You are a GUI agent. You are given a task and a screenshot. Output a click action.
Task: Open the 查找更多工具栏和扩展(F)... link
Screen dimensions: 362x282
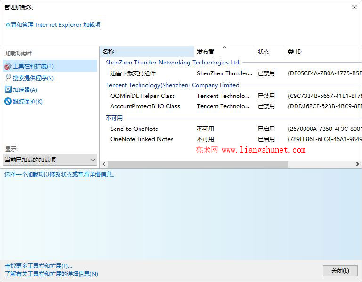[38, 266]
